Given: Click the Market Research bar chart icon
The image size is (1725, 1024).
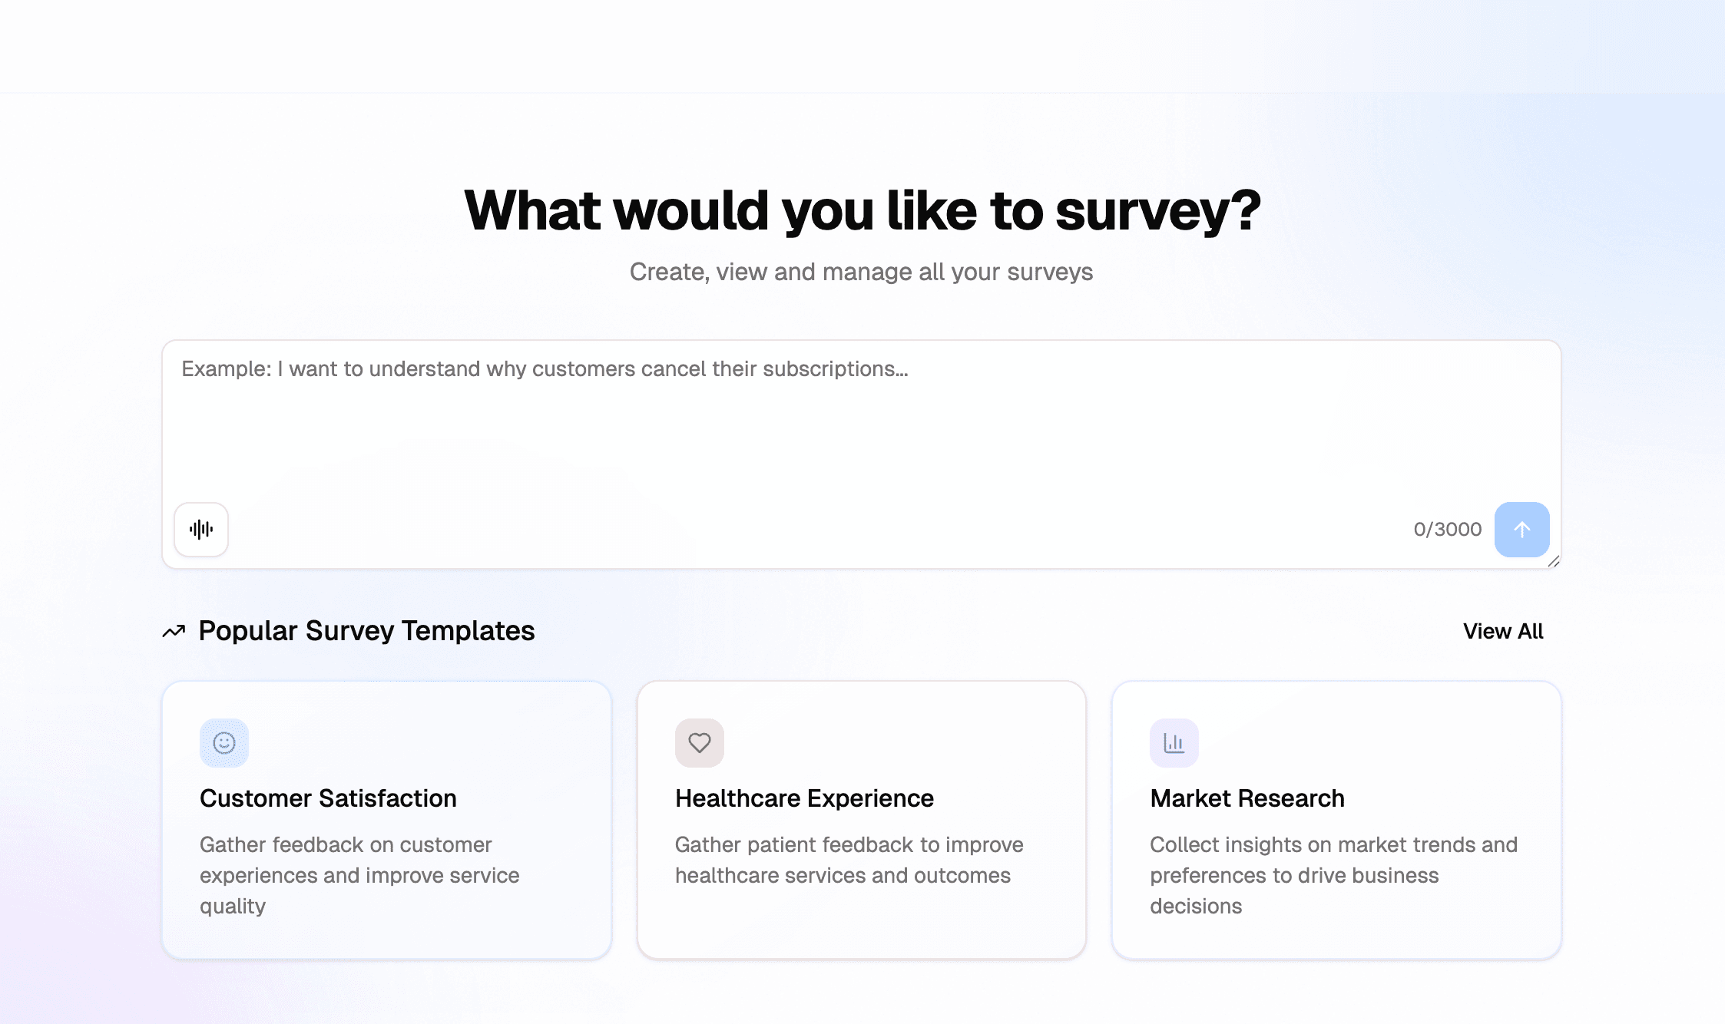Looking at the screenshot, I should coord(1174,743).
